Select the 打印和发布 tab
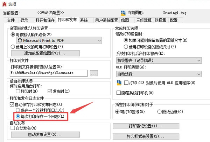 point(67,20)
